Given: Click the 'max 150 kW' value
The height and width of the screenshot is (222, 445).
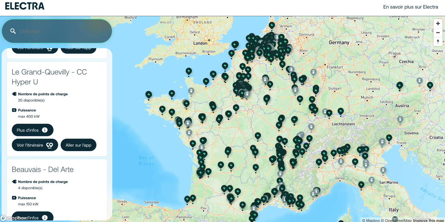Looking at the screenshot, I should [x=28, y=204].
